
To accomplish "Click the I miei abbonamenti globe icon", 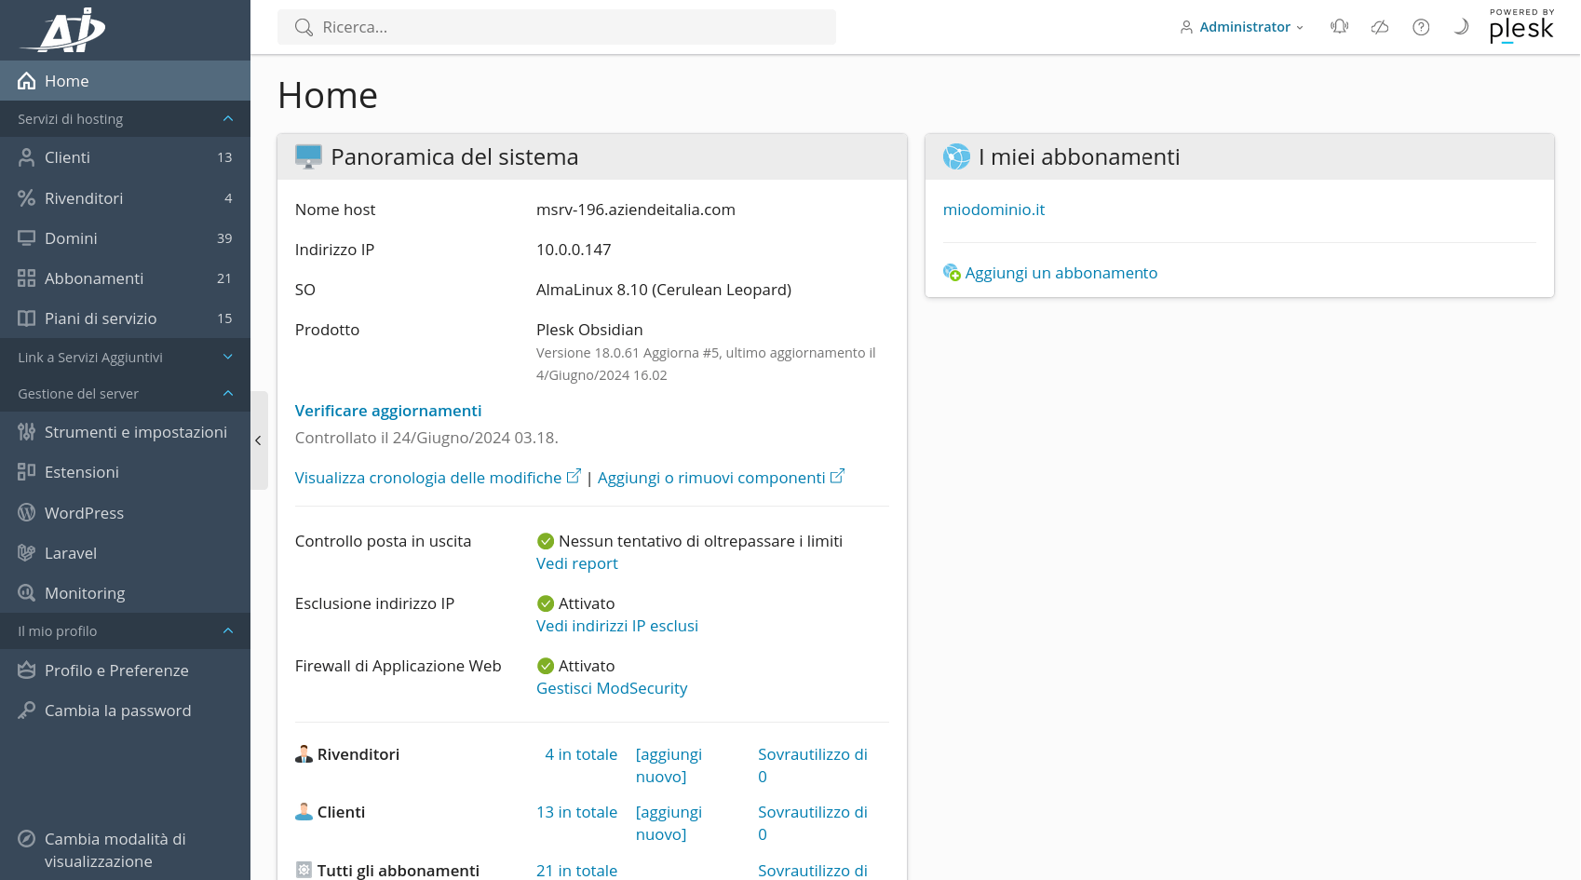I will (956, 156).
